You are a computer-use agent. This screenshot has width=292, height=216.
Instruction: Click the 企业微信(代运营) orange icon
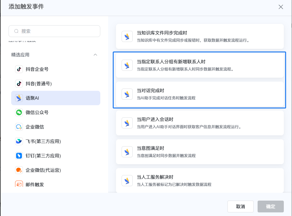(19, 170)
